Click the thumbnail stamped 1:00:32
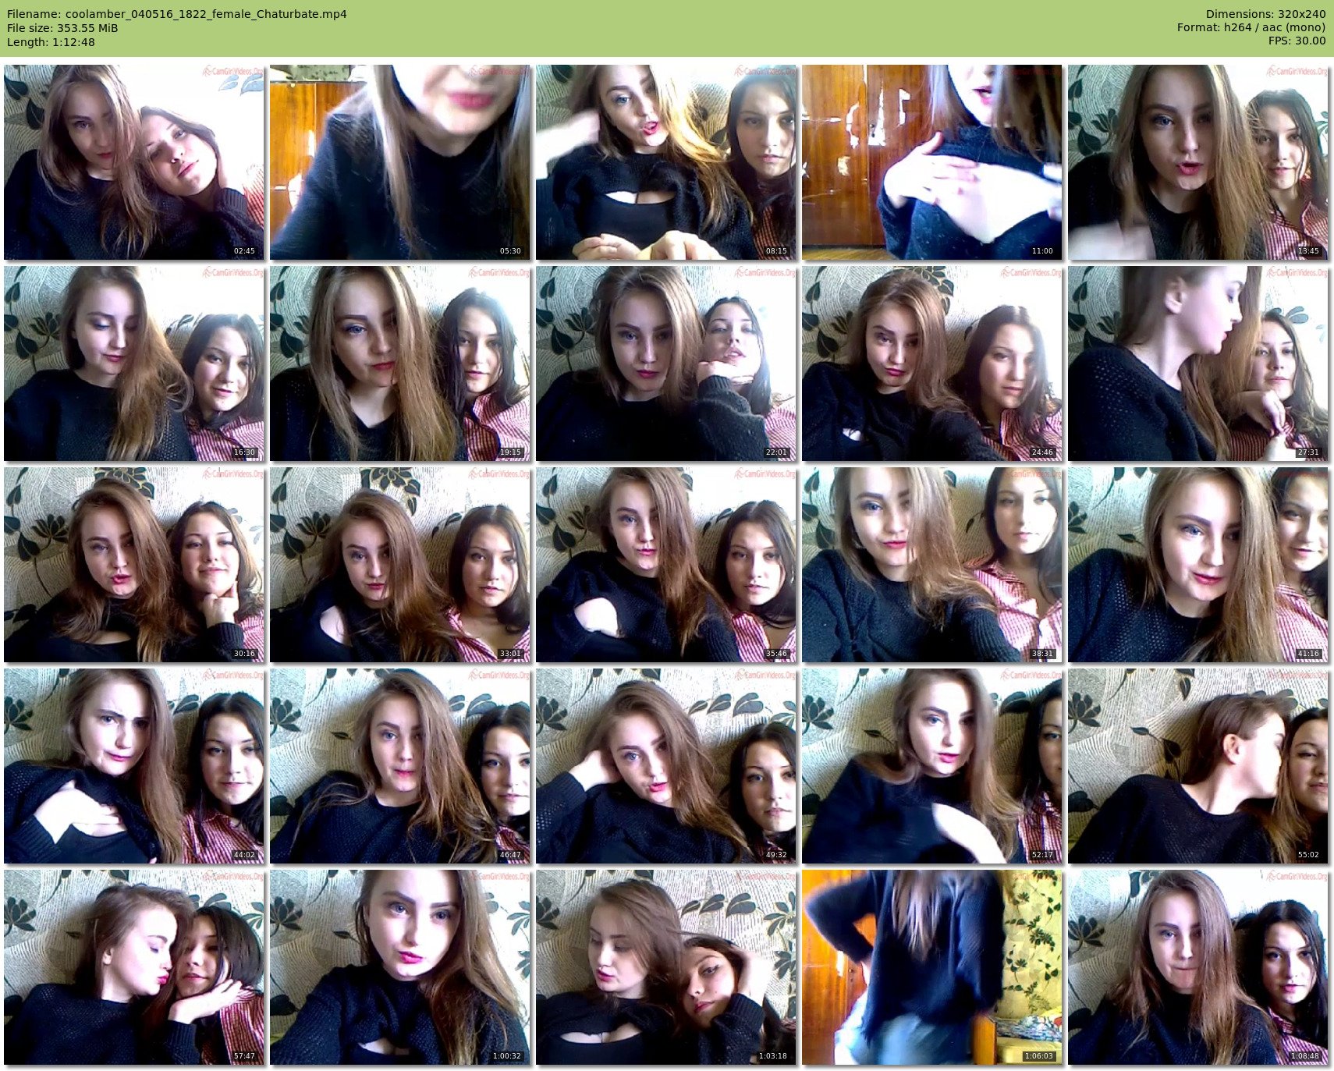 coord(400,967)
